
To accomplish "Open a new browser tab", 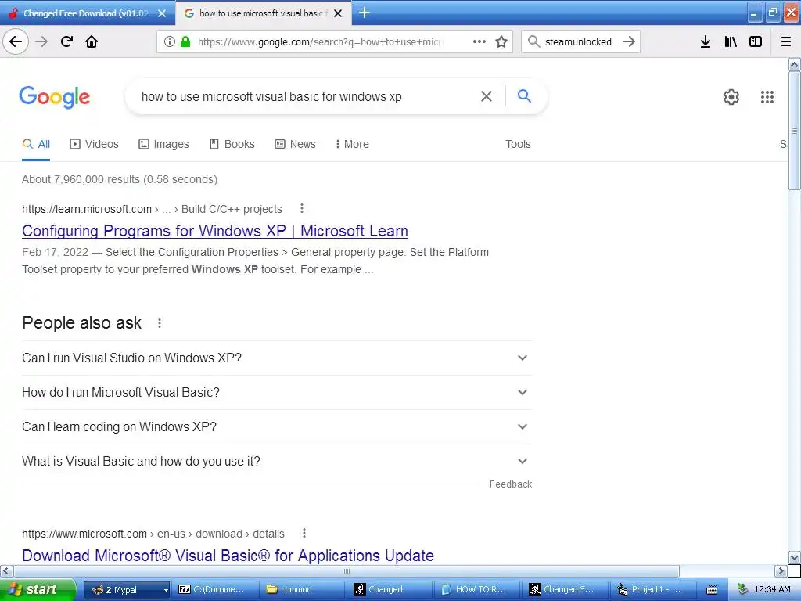I will (x=365, y=13).
